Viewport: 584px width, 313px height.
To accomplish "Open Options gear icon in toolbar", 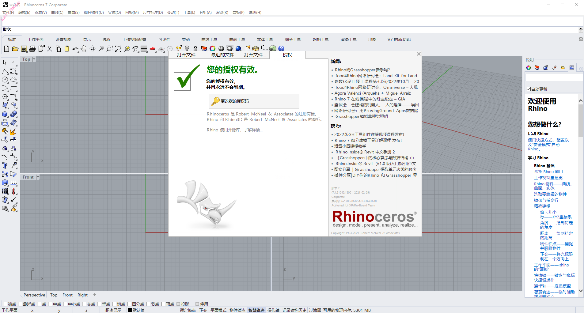I will point(255,48).
